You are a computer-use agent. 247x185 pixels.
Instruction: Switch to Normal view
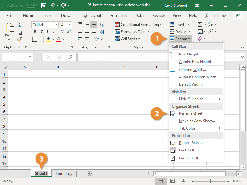pos(161,181)
